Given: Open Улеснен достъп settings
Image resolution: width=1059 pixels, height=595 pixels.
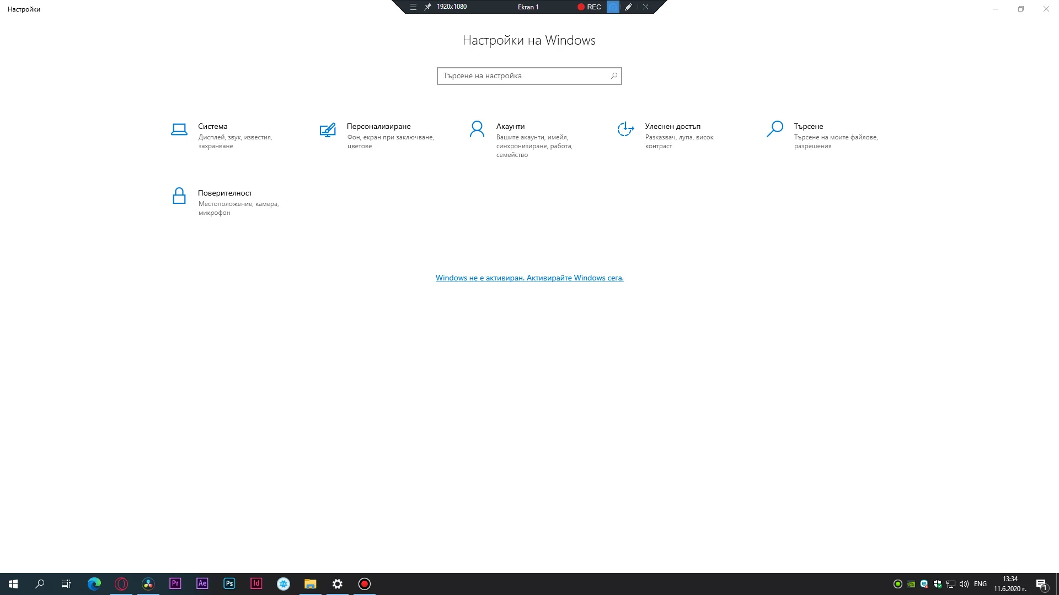Looking at the screenshot, I should (672, 126).
